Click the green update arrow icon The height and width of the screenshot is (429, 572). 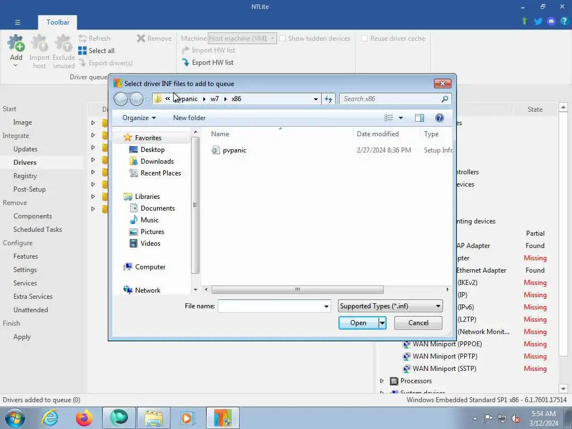click(x=525, y=21)
